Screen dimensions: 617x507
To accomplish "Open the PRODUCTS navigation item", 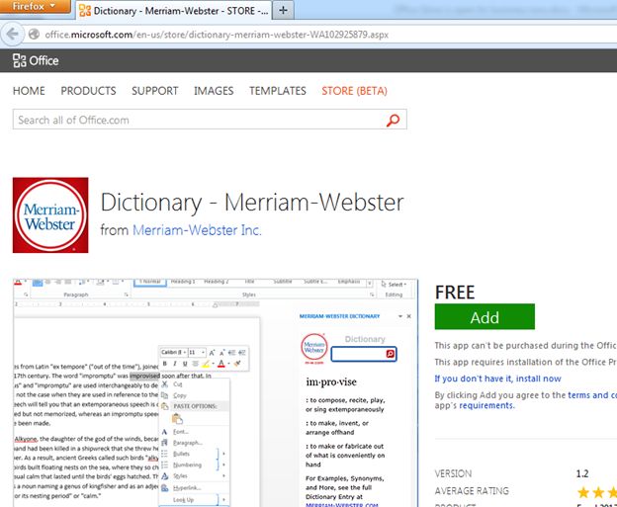I will (88, 91).
